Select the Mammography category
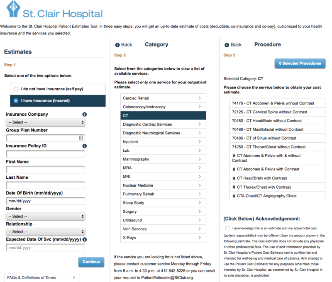Screen dimensions: 332x282 158,159
